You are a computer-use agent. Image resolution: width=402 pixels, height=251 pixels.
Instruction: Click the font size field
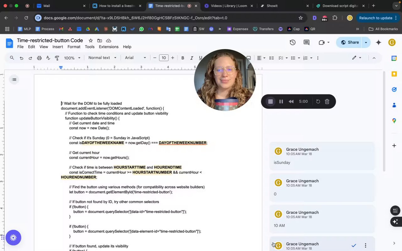[164, 58]
